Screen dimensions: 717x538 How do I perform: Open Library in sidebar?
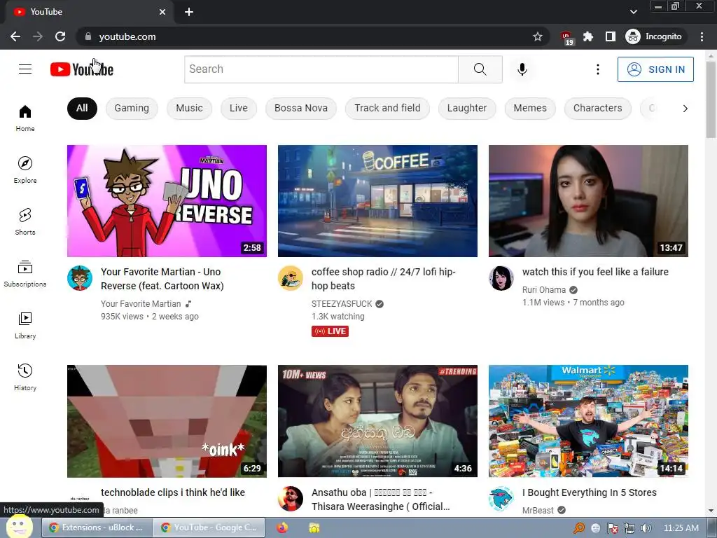25,325
